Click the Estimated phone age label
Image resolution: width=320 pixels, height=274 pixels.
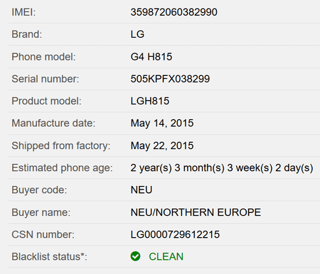(x=62, y=168)
